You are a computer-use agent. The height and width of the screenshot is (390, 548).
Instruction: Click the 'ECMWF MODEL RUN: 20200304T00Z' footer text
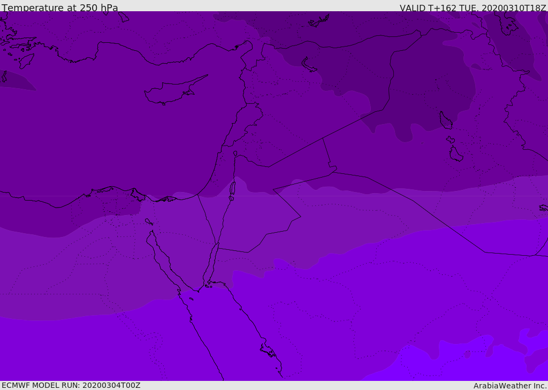pyautogui.click(x=71, y=385)
